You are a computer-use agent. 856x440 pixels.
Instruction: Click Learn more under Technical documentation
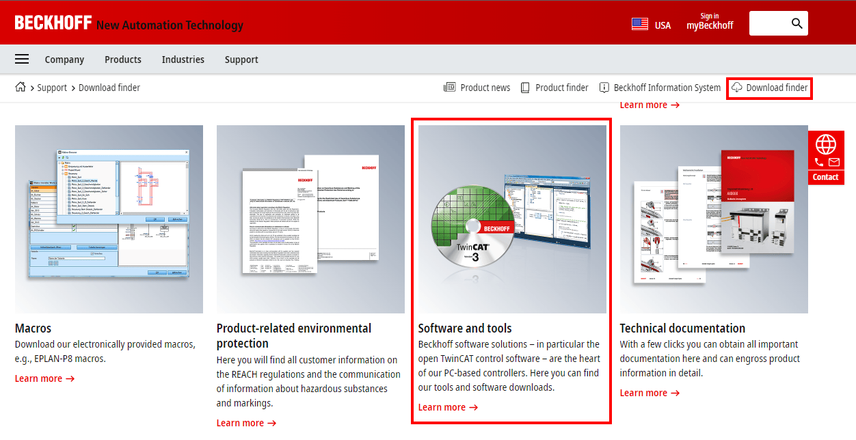coord(650,393)
